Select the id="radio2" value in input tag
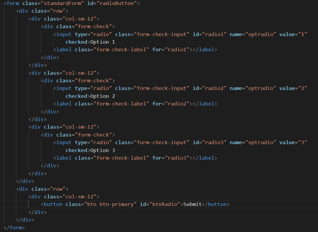The image size is (318, 232). click(x=214, y=88)
